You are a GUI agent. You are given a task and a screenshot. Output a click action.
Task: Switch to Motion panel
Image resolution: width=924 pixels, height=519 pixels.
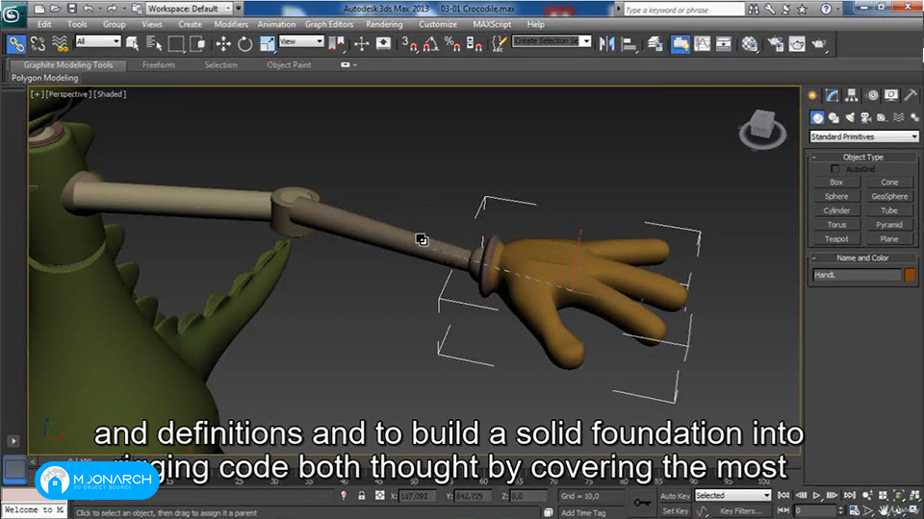point(872,95)
